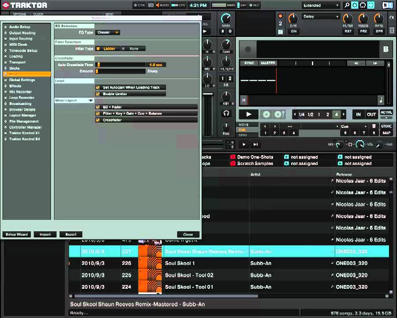
Task: Click the STORE cue button
Action: coord(386,126)
